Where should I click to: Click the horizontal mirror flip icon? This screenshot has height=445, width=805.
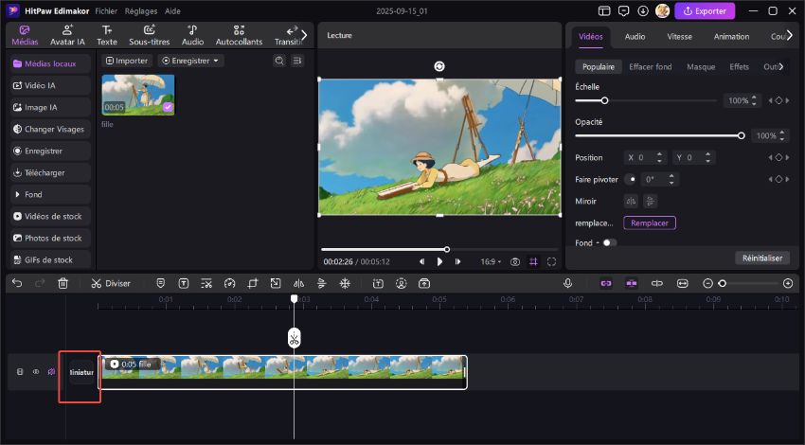coord(631,201)
